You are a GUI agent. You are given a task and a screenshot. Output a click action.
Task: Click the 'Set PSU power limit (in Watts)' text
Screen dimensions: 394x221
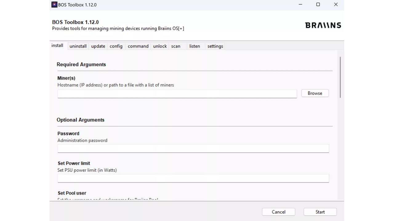[x=87, y=170]
